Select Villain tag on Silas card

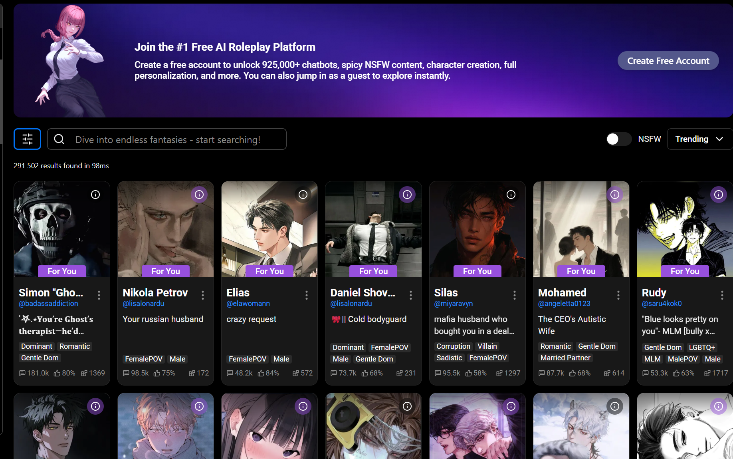[x=487, y=346]
